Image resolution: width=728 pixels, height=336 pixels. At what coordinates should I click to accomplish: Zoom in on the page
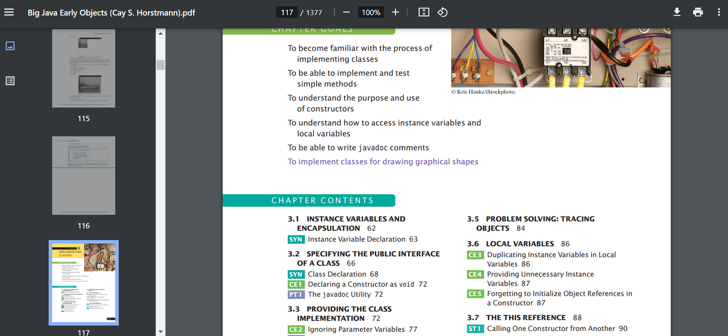(x=395, y=12)
